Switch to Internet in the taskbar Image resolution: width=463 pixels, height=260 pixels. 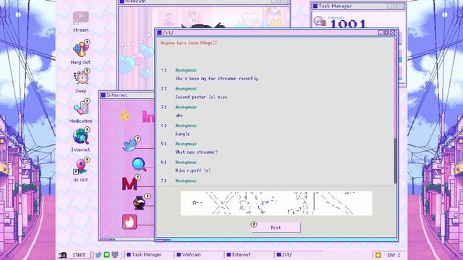click(247, 255)
